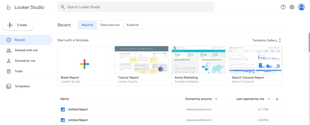The height and width of the screenshot is (125, 310).
Task: Click the Search Console Report title
Action: (x=248, y=77)
